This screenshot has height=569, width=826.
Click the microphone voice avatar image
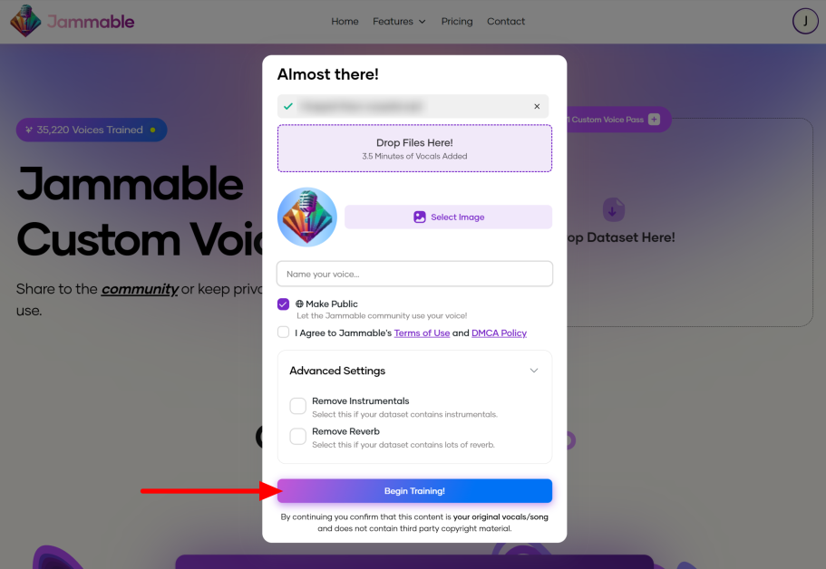click(307, 217)
